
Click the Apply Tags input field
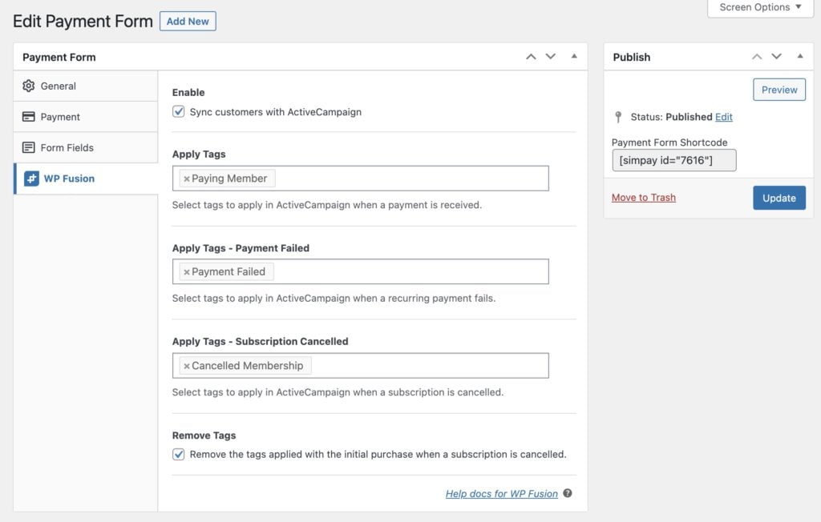(360, 179)
